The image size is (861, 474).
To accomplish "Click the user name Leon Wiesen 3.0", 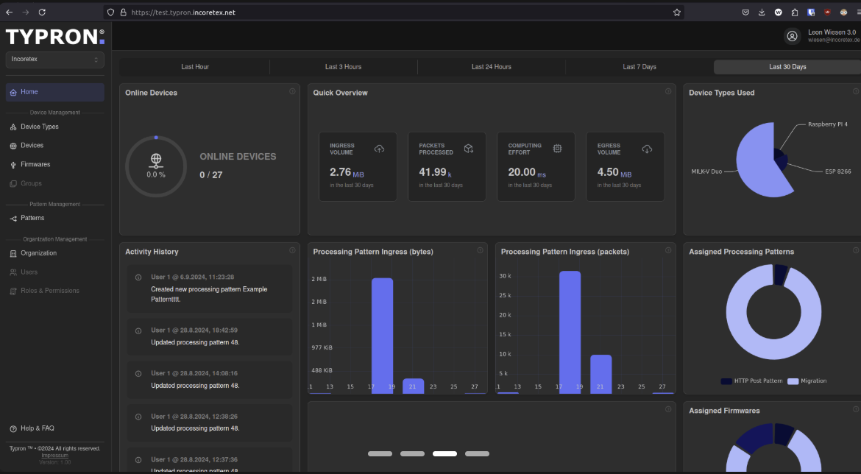I will 832,32.
